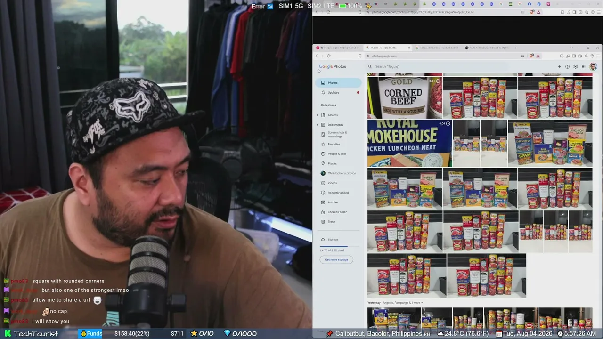The image size is (603, 339).
Task: Open the Google account profile avatar
Action: [x=593, y=67]
